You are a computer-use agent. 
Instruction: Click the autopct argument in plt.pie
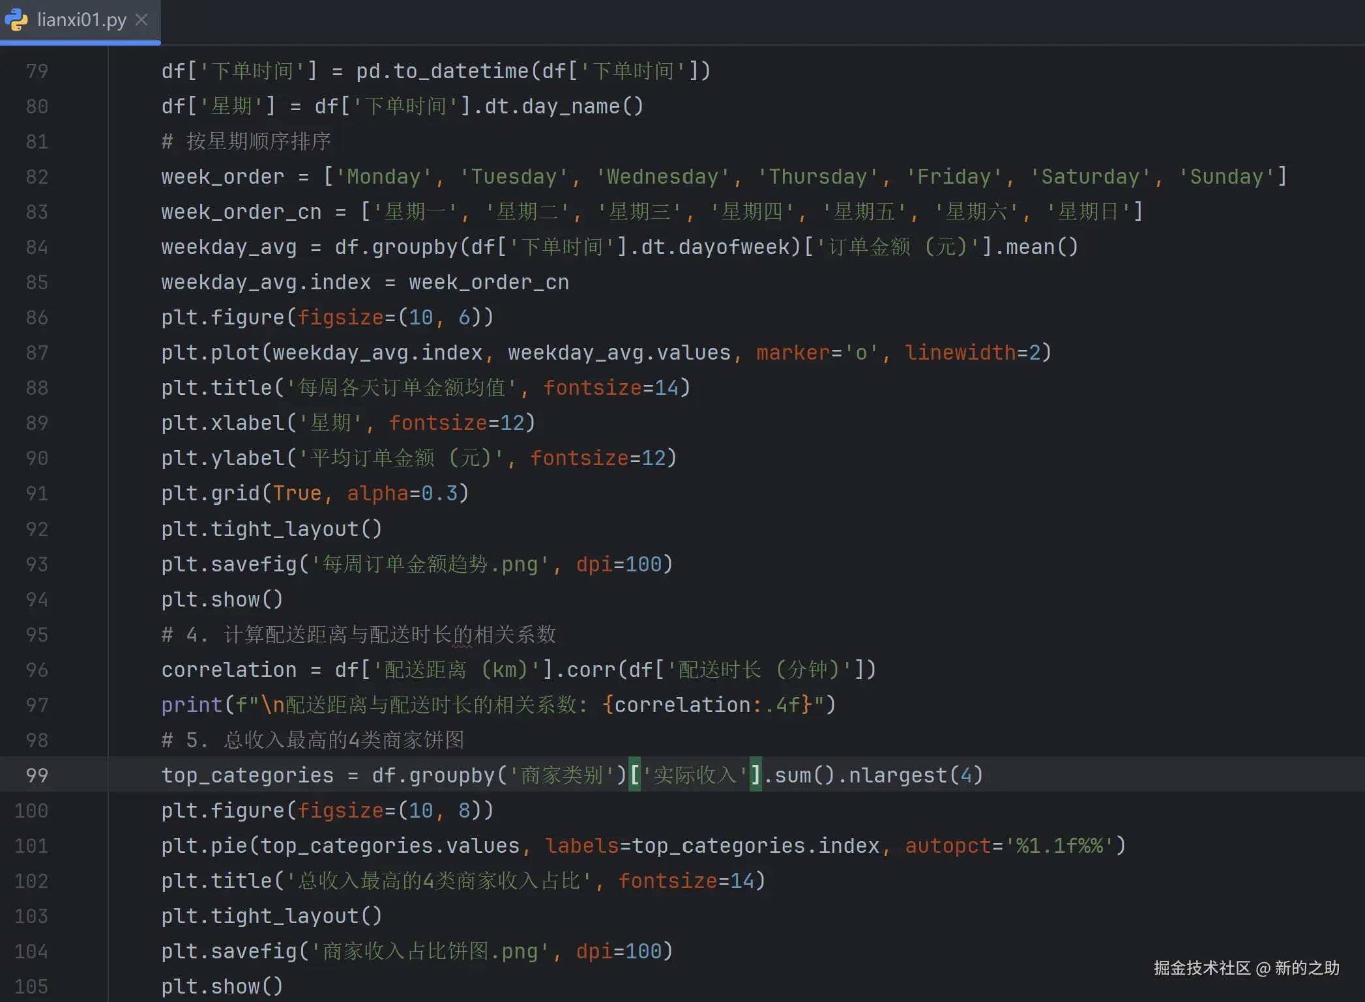click(948, 846)
